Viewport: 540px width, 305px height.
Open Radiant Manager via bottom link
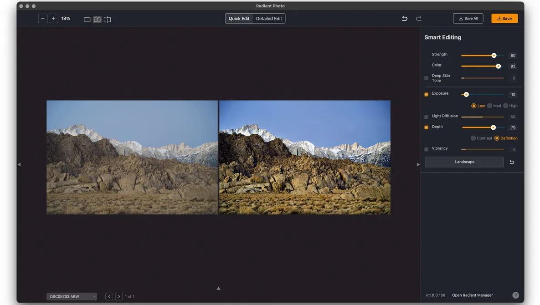tap(472, 295)
